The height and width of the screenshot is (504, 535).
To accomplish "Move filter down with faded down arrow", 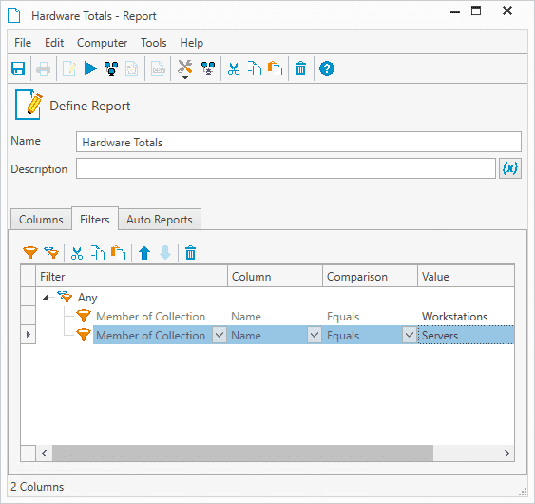I will pyautogui.click(x=165, y=253).
